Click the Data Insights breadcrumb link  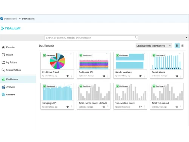coord(11,19)
